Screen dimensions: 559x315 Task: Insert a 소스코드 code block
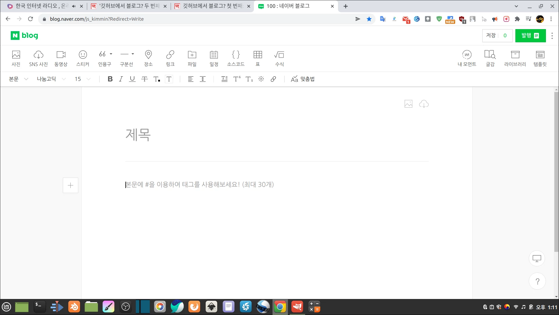coord(236,58)
